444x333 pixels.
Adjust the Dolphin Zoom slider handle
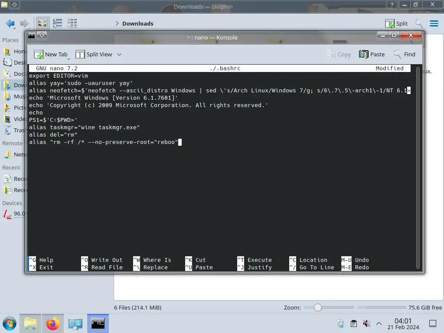pyautogui.click(x=318, y=307)
